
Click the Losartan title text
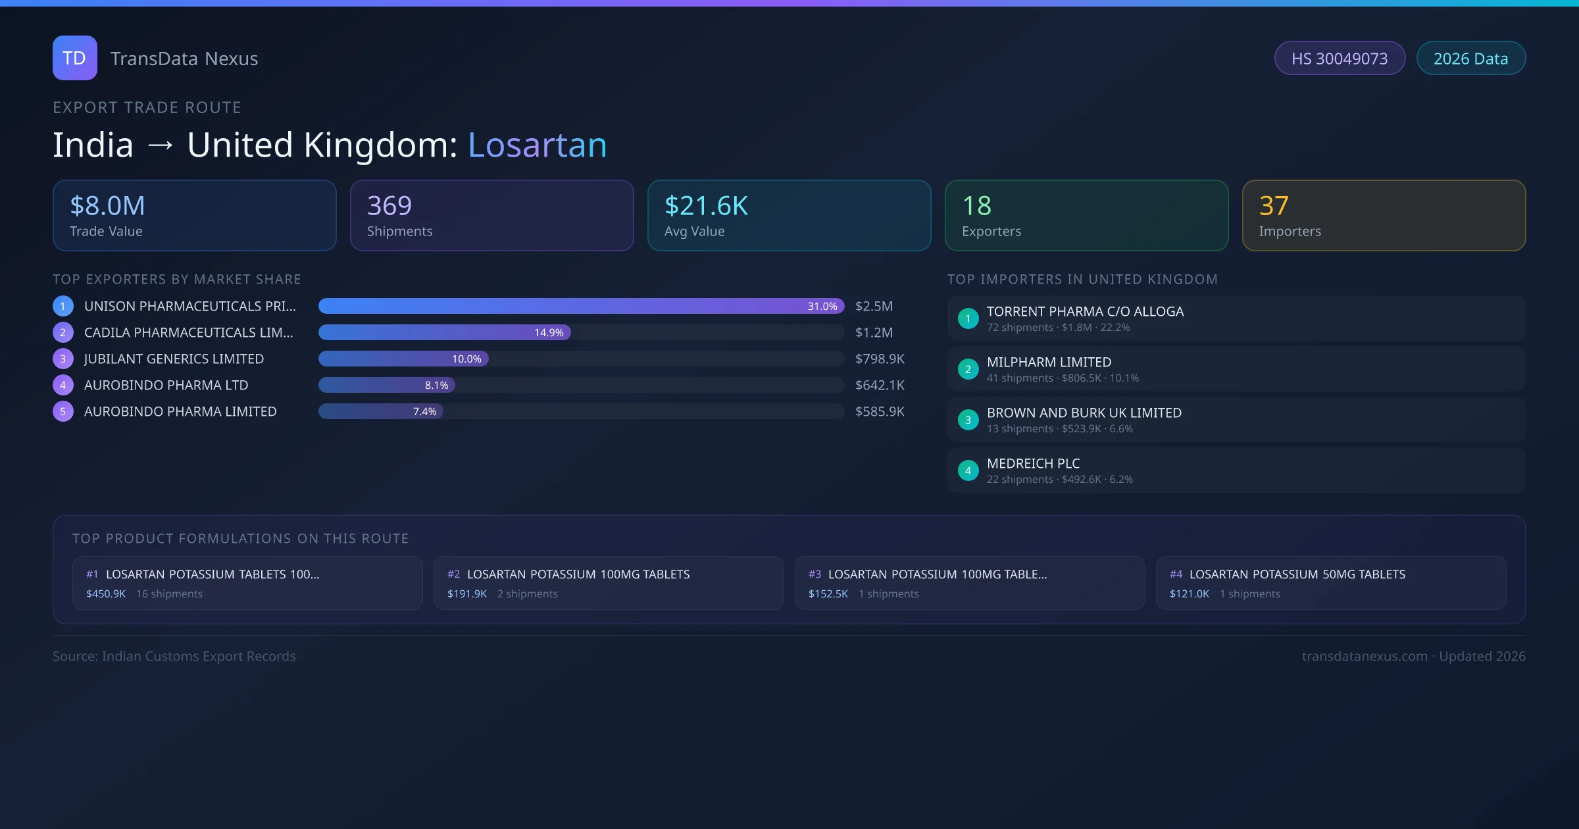(537, 145)
